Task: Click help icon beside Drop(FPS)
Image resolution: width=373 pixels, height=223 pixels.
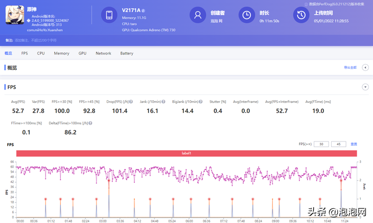Action: pyautogui.click(x=131, y=101)
